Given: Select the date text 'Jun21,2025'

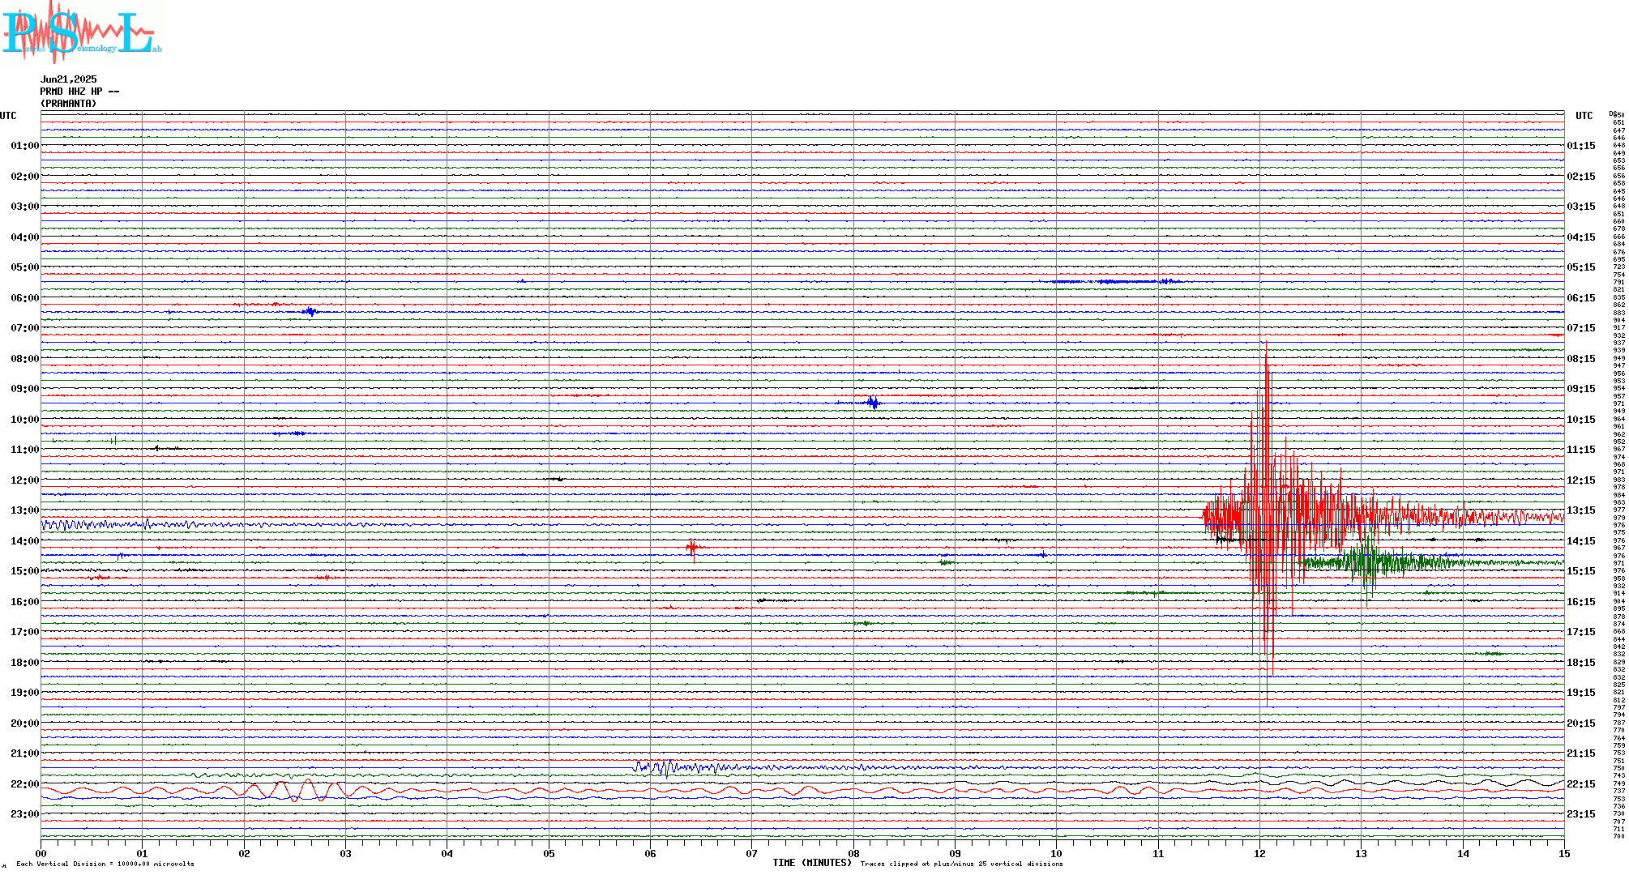Looking at the screenshot, I should point(69,79).
